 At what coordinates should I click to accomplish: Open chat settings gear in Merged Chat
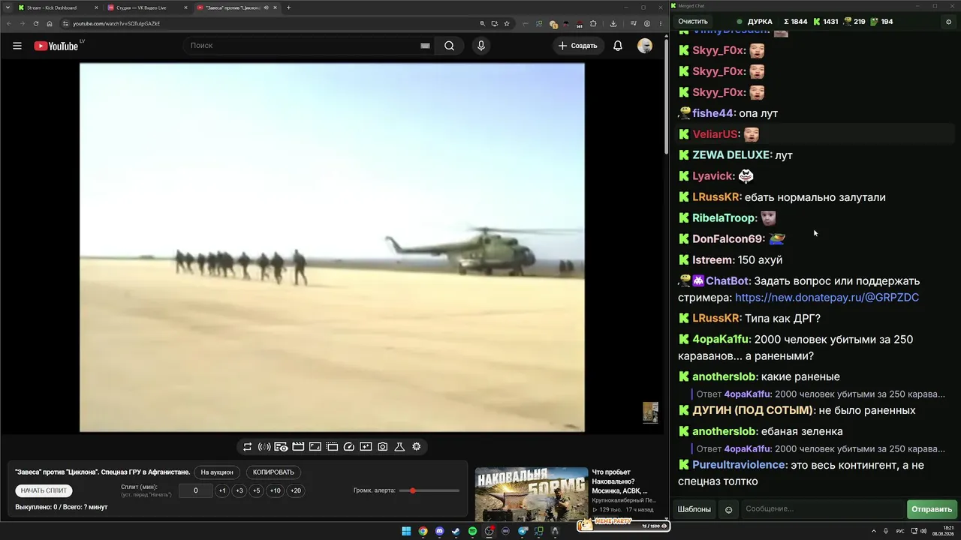coord(948,22)
